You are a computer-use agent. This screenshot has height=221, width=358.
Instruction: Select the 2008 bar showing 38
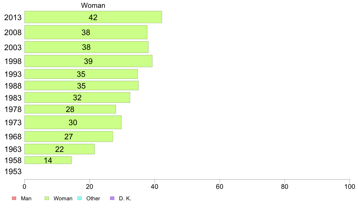click(x=86, y=32)
